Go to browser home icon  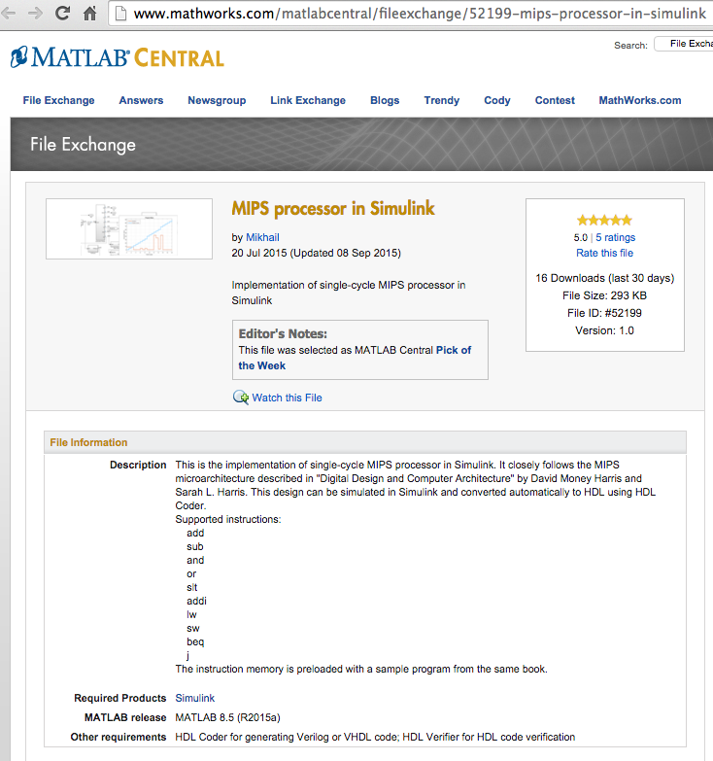coord(89,13)
